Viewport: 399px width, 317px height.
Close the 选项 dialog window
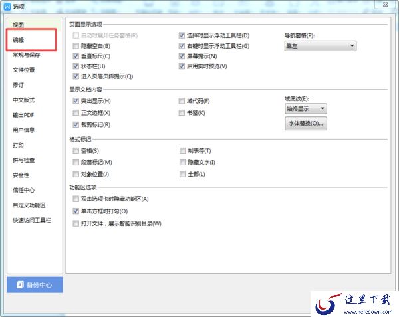point(386,5)
